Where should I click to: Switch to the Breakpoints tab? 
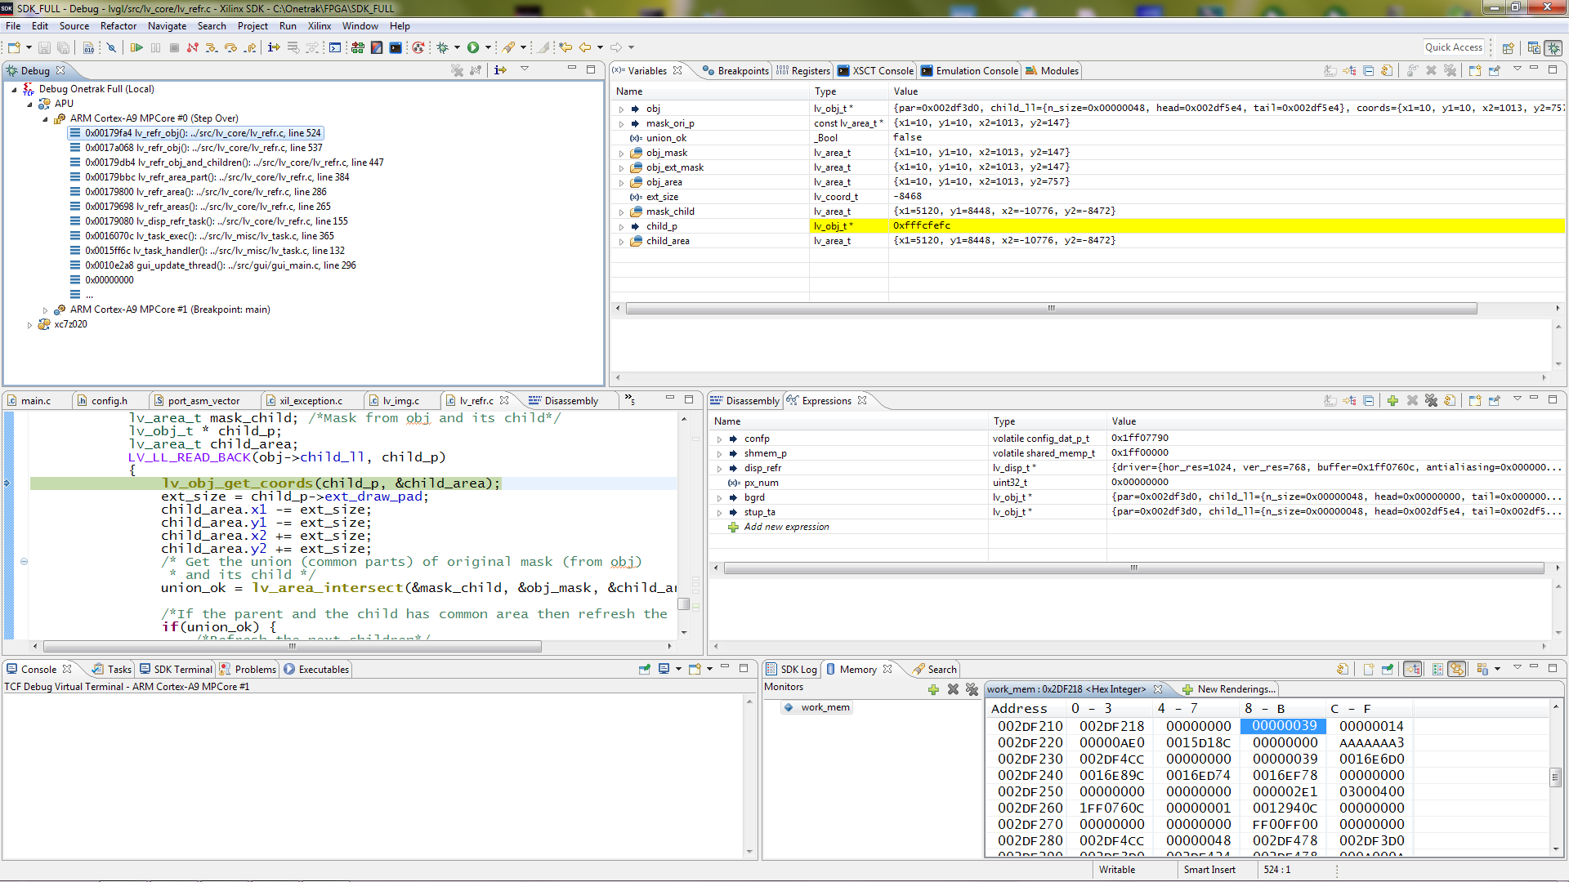pyautogui.click(x=740, y=70)
